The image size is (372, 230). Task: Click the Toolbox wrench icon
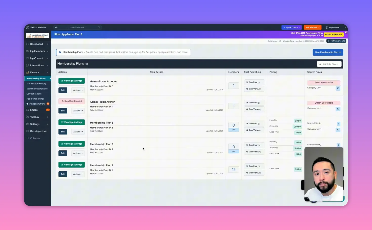click(27, 117)
